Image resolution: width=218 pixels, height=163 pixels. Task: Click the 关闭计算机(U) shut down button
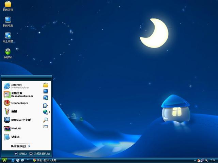click(x=40, y=154)
